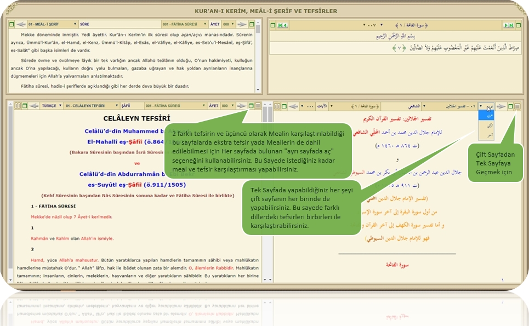Click the green window icon beside TÜRKÇE dropdown
Viewport: 529px width, 326px height.
click(25, 106)
